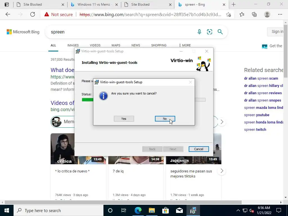Click Cancel in Virtio-win installer window
288x216 pixels.
click(199, 149)
